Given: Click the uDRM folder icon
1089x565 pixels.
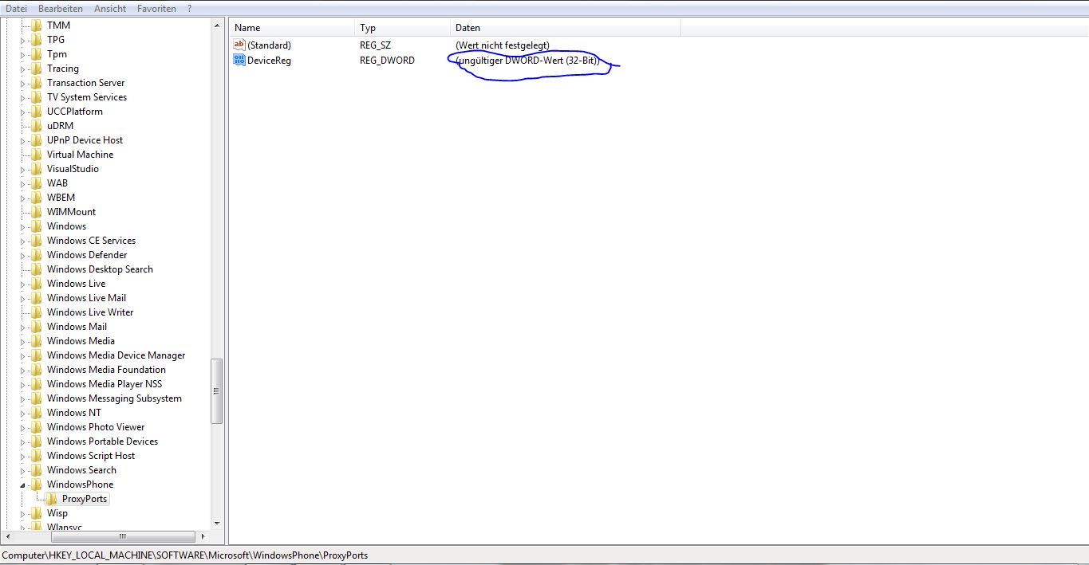Looking at the screenshot, I should point(37,126).
